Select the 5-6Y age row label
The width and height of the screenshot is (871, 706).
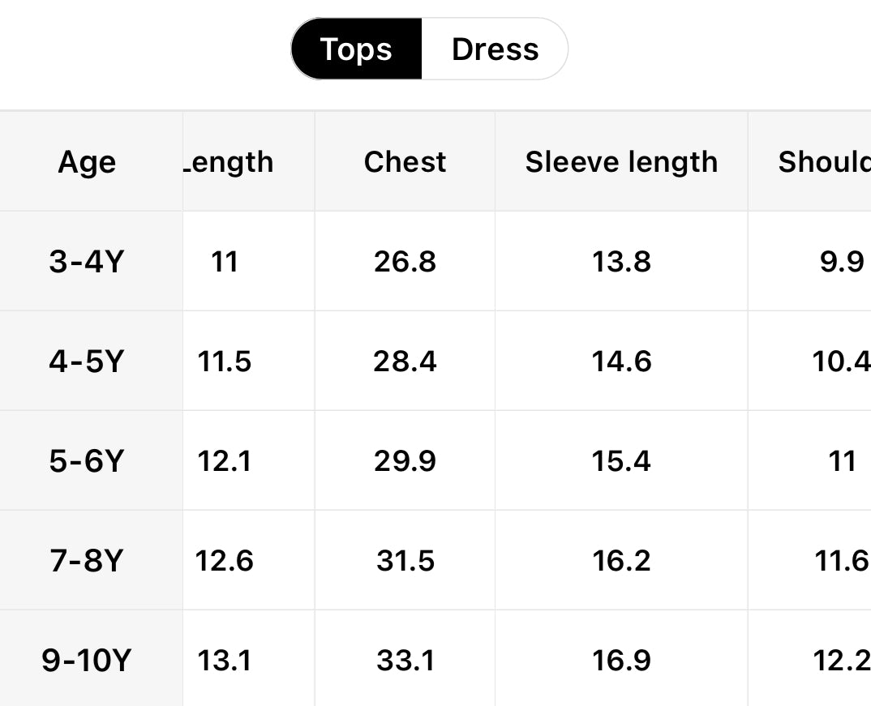click(85, 461)
